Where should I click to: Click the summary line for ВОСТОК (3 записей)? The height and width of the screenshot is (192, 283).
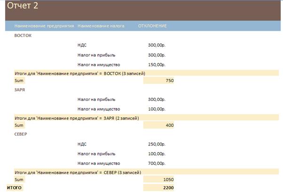point(146,73)
